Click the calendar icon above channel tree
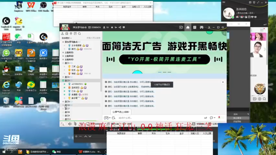This screenshot has height=155, width=276. (75, 33)
